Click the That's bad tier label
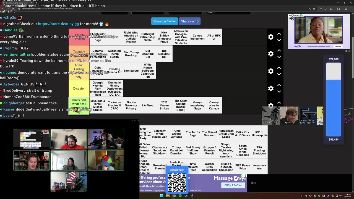Viewport: 354px width, 199px height. [x=79, y=106]
